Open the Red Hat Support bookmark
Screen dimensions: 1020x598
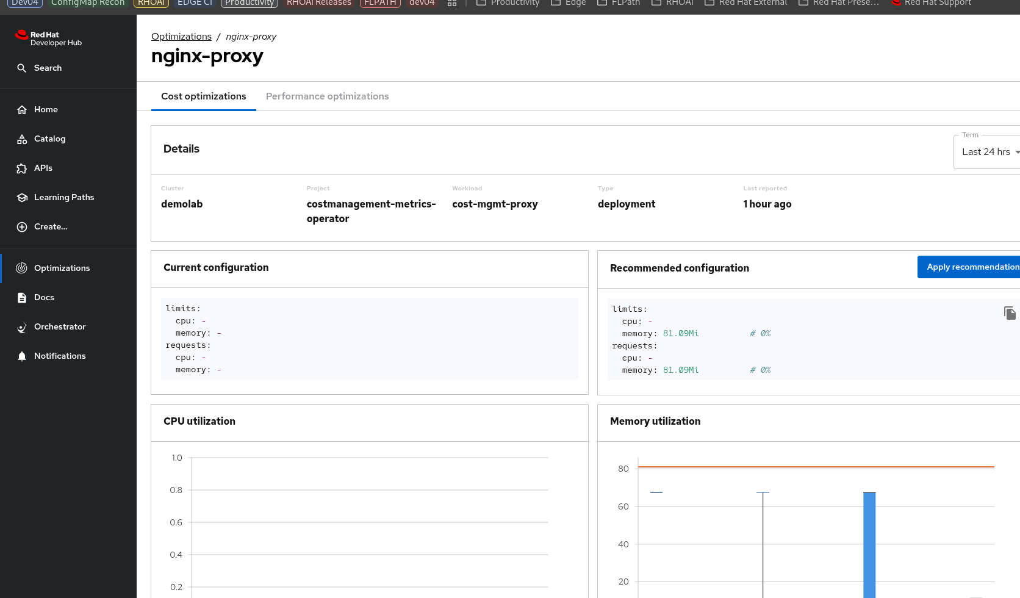point(931,3)
